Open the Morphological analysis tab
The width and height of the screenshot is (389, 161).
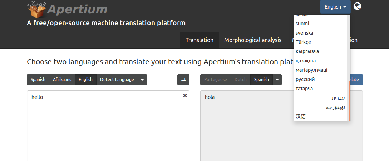253,40
